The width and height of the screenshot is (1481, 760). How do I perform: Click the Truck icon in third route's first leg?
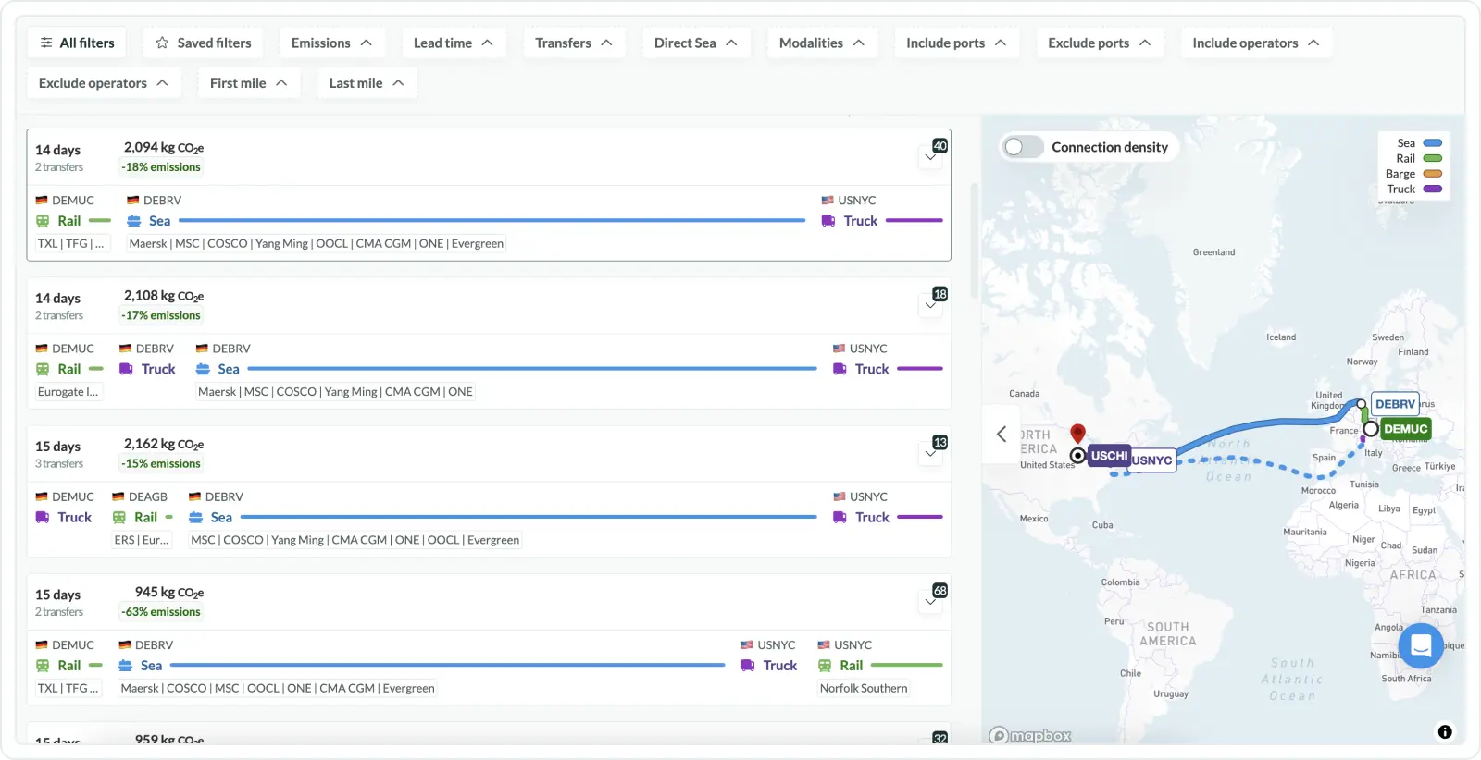pyautogui.click(x=43, y=518)
